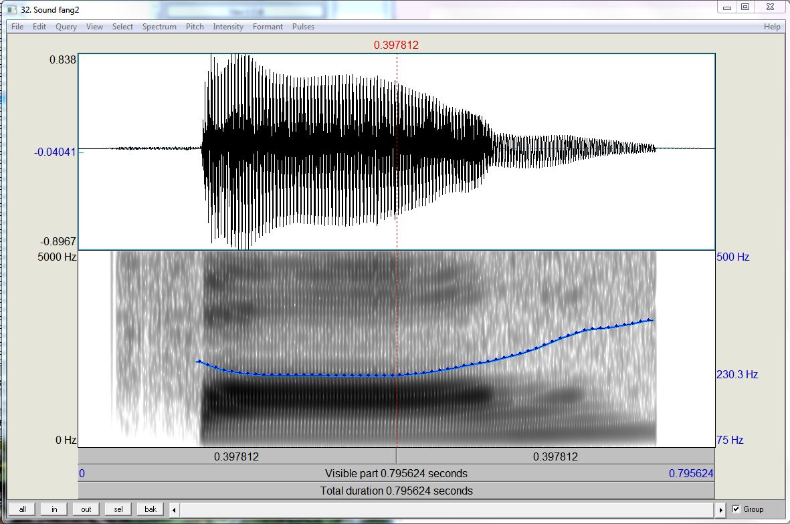Click the window start time 0 label
Viewport: 790px width, 524px height.
click(82, 474)
